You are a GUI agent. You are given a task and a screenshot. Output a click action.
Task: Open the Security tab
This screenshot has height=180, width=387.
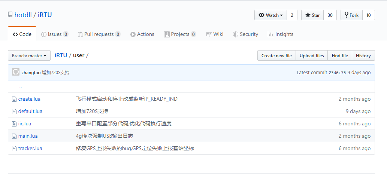[x=246, y=34]
